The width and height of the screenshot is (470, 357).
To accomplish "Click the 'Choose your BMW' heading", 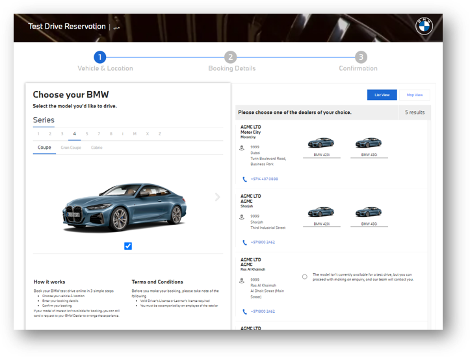I will pos(71,95).
